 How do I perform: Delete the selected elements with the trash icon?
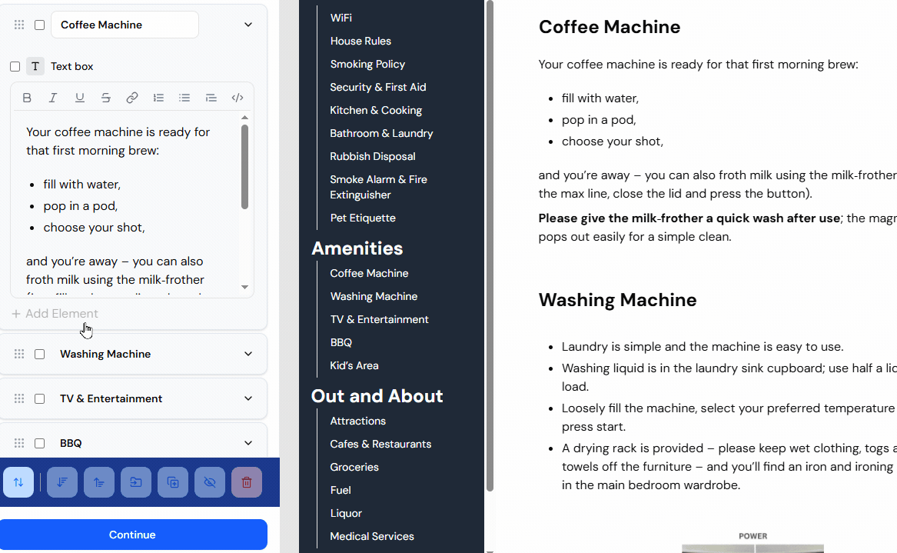coord(246,482)
